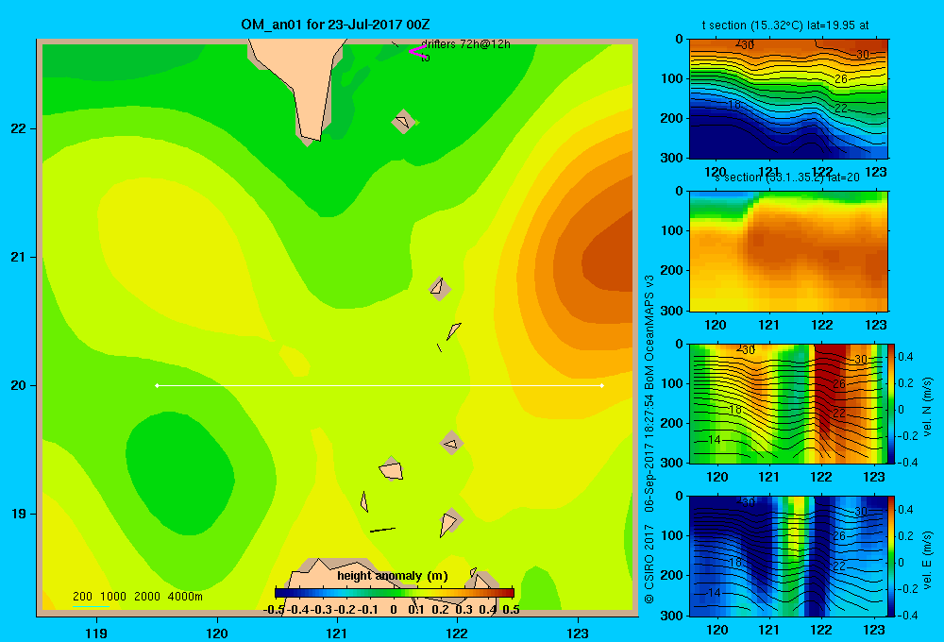Click the vel. E color scale bar

click(892, 556)
